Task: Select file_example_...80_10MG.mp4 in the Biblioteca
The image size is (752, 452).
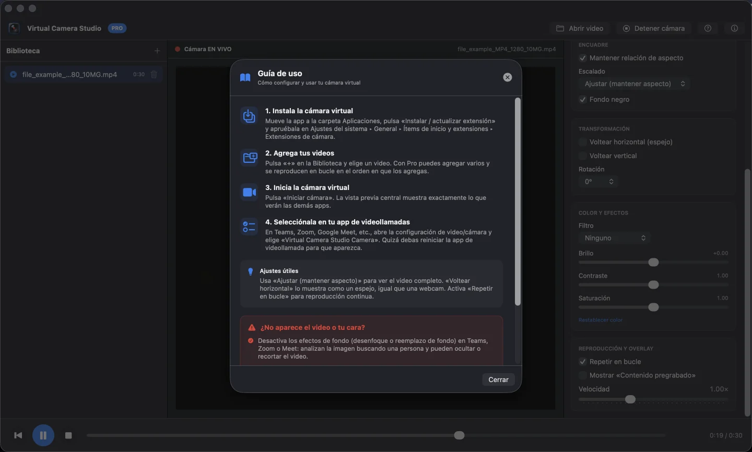Action: [x=84, y=75]
